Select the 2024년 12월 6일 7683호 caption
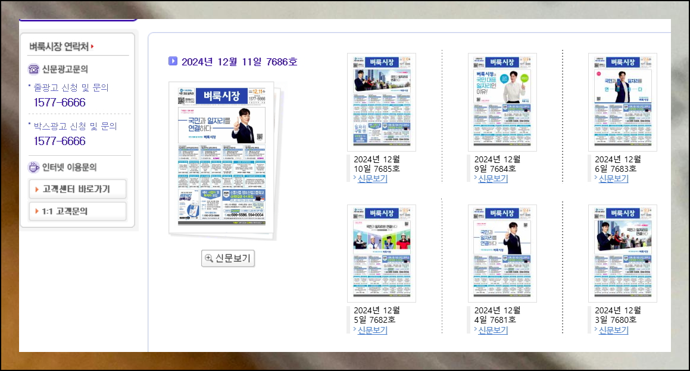This screenshot has height=371, width=690. tap(618, 164)
